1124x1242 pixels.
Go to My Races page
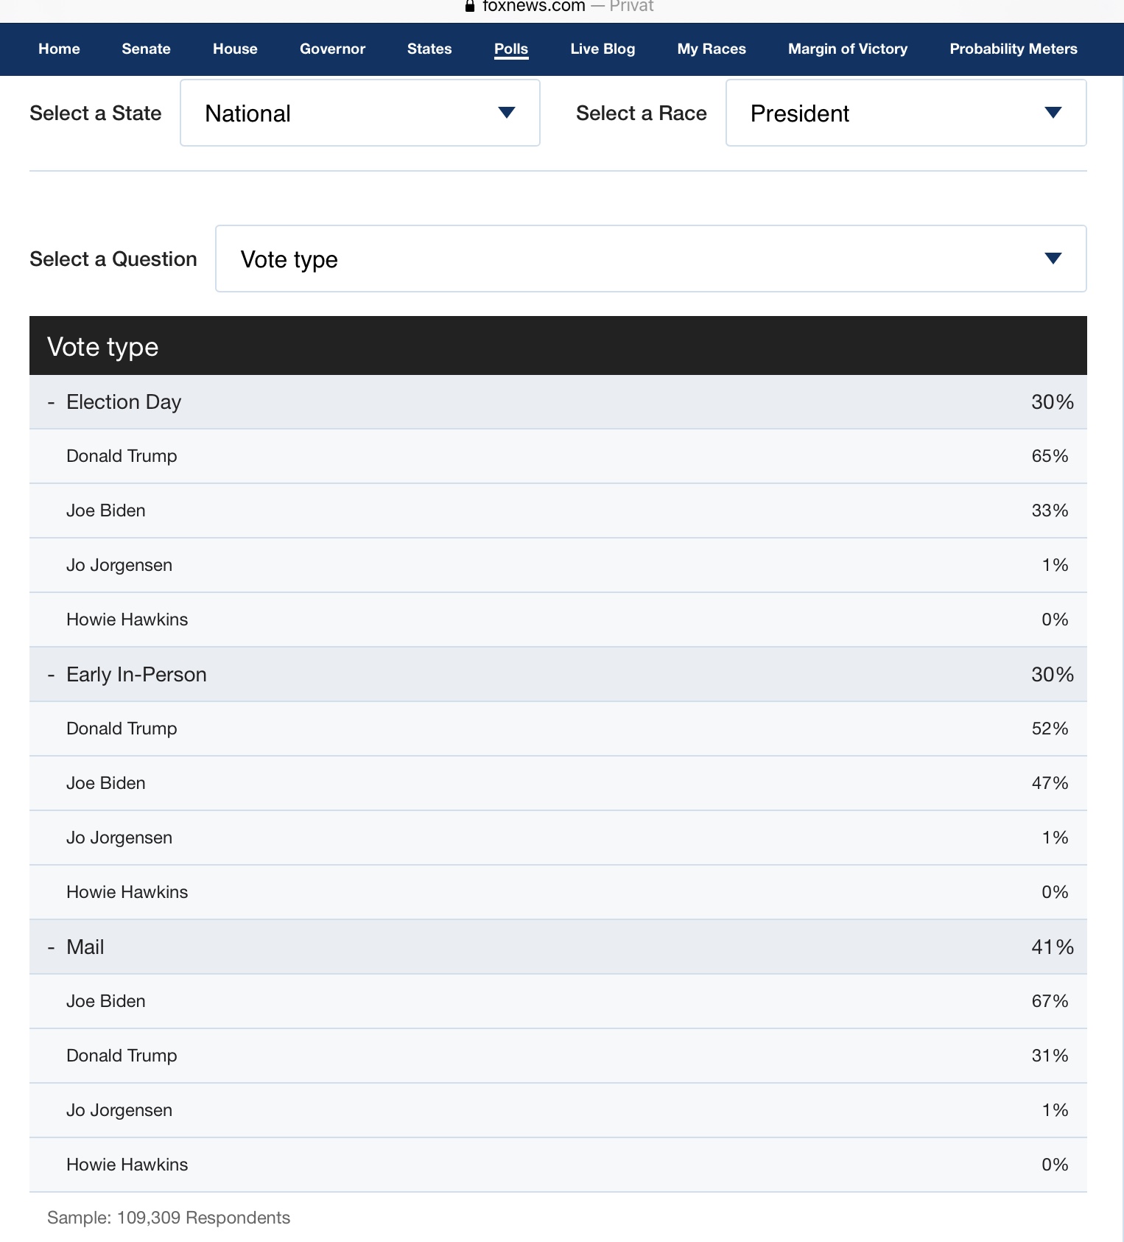tap(712, 49)
